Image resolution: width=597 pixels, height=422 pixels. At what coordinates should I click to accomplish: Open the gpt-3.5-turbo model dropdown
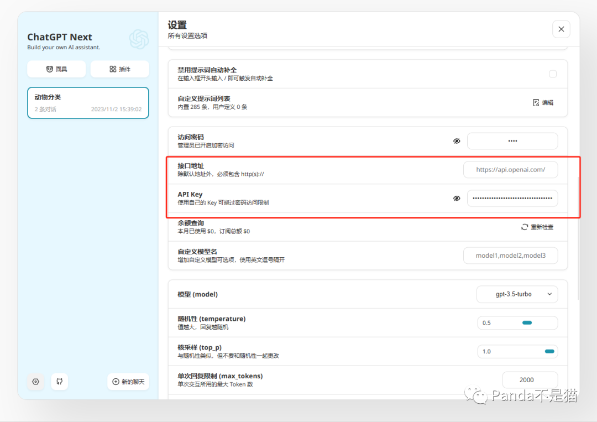pos(517,294)
